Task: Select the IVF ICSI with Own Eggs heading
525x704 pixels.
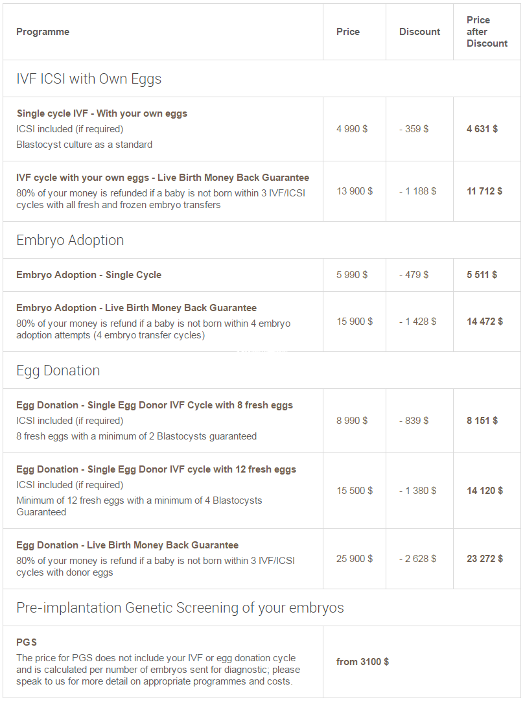Action: coord(89,79)
